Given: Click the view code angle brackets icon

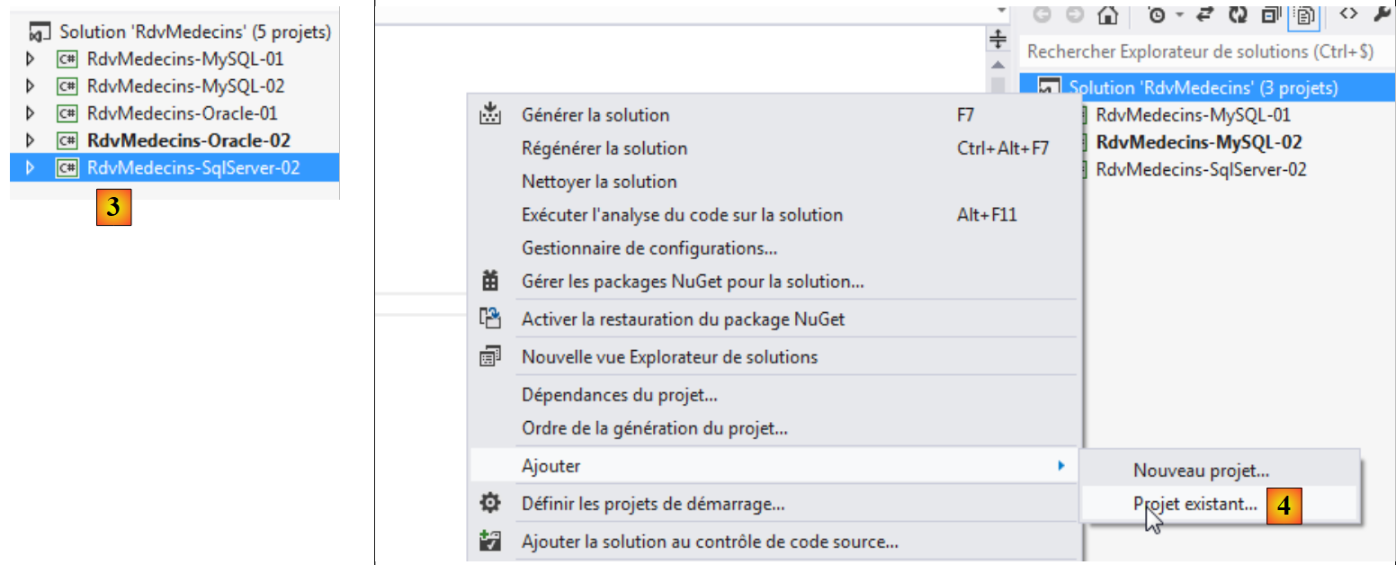Looking at the screenshot, I should 1347,13.
